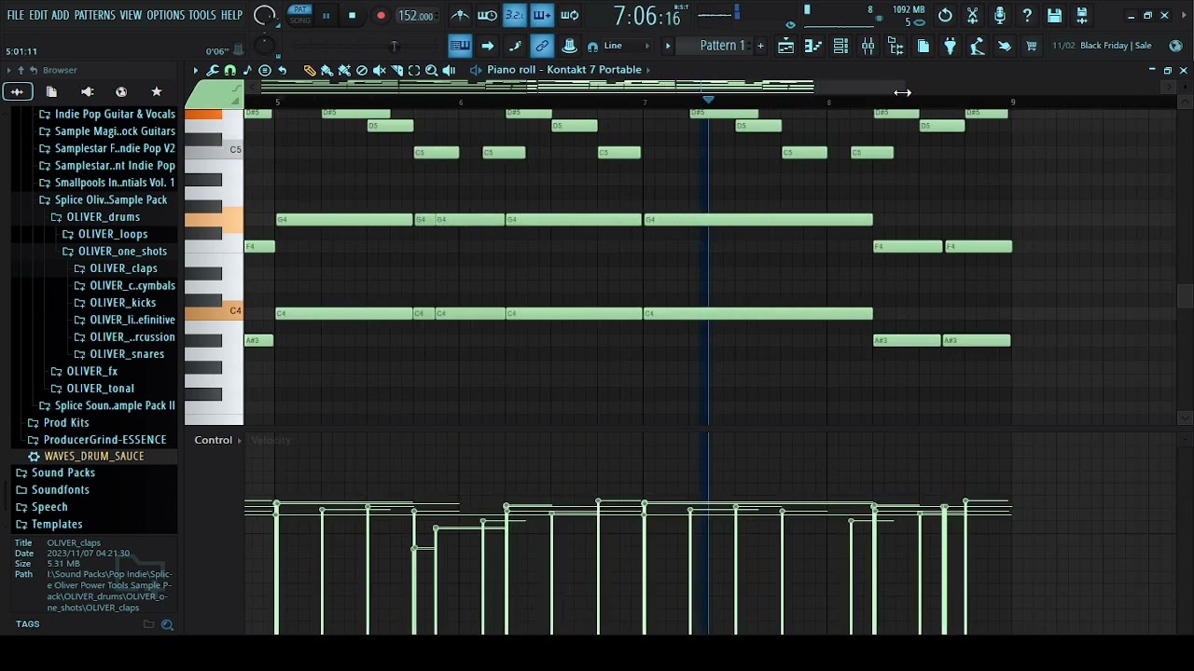Viewport: 1194px width, 671px height.
Task: Click the undo history circular arrow icon
Action: pyautogui.click(x=945, y=15)
